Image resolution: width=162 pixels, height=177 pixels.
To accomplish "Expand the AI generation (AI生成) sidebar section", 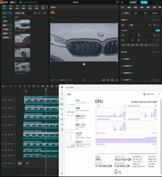I will pyautogui.click(x=7, y=29).
